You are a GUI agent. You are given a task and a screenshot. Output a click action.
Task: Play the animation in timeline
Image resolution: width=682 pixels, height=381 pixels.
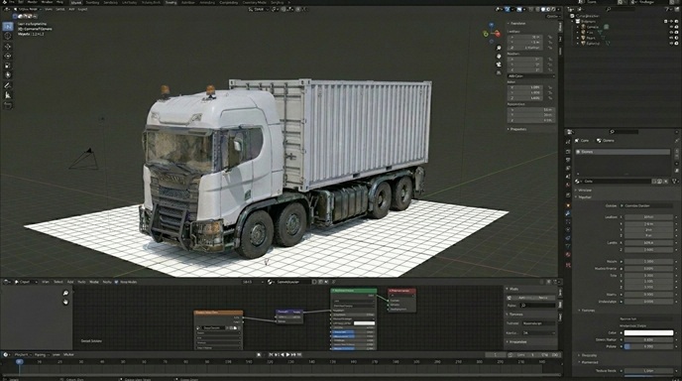[x=287, y=355]
